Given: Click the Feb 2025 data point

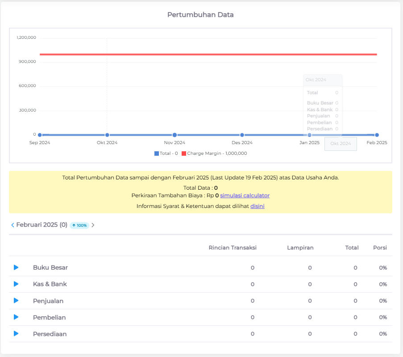Looking at the screenshot, I should click(377, 135).
